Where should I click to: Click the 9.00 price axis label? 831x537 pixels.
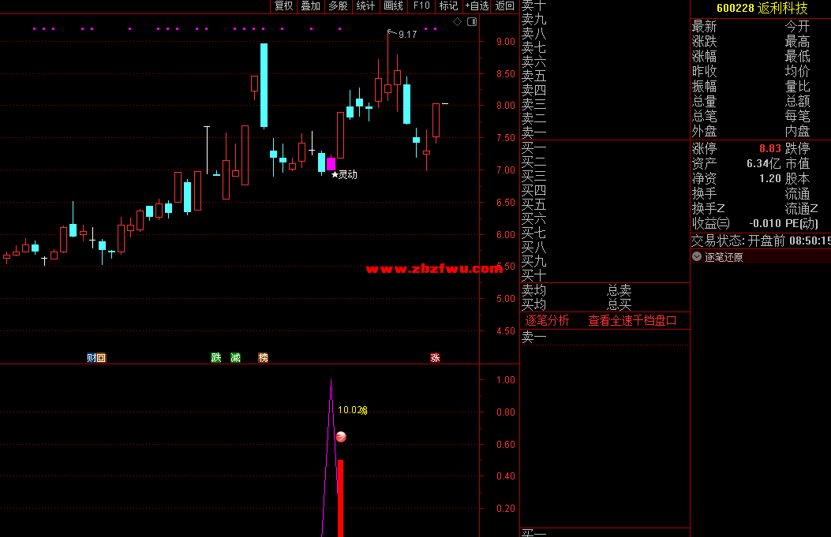coord(506,42)
